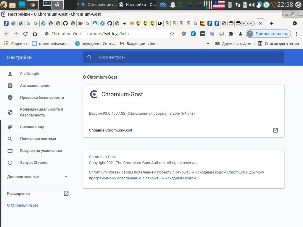Viewport: 303px width, 227px height.
Task: Switch to the orange stripes icon tab
Action: click(132, 23)
